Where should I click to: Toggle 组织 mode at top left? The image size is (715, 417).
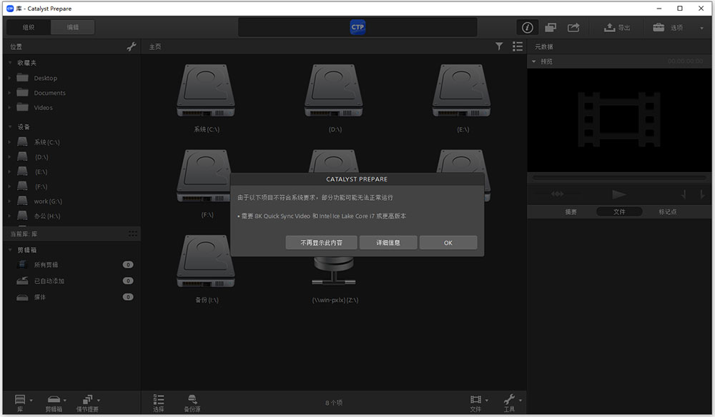pyautogui.click(x=29, y=27)
